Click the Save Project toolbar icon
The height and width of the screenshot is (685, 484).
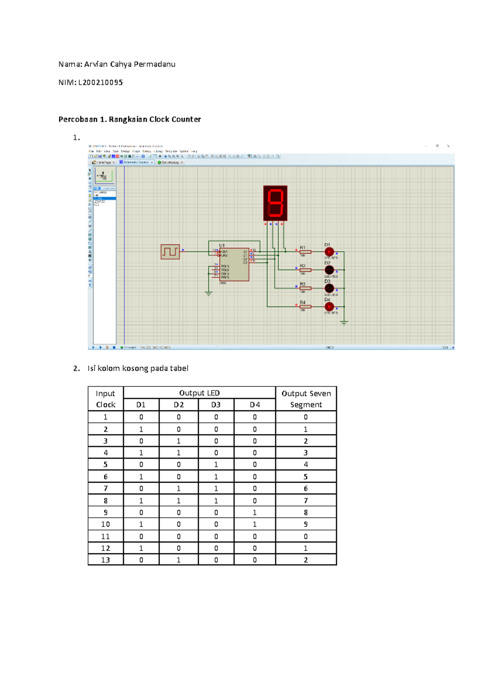pos(100,156)
